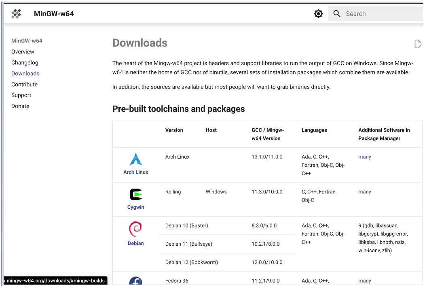Focus the Search input field
Viewport: 427px width, 293px height.
tap(375, 14)
